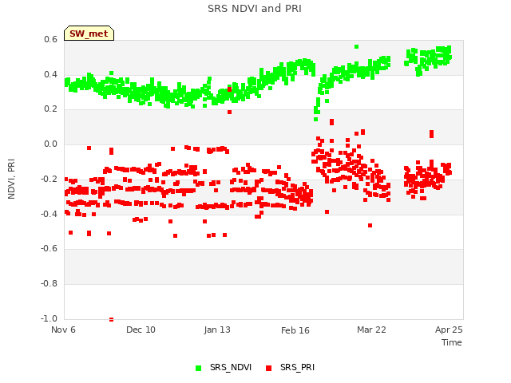Screen dimensions: 511x383
Task: Click the -0.6 y-axis tick label
Action: click(x=50, y=248)
